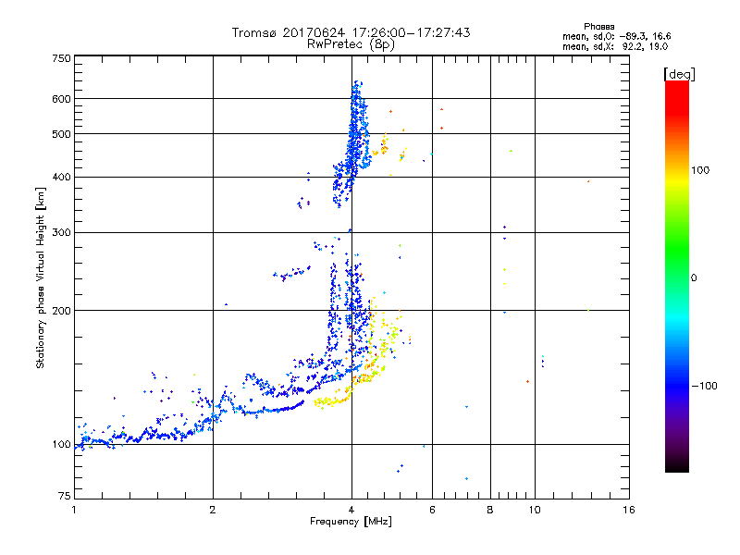This screenshot has width=740, height=555.
Task: Click the y-axis tick label '200'
Action: [x=61, y=311]
